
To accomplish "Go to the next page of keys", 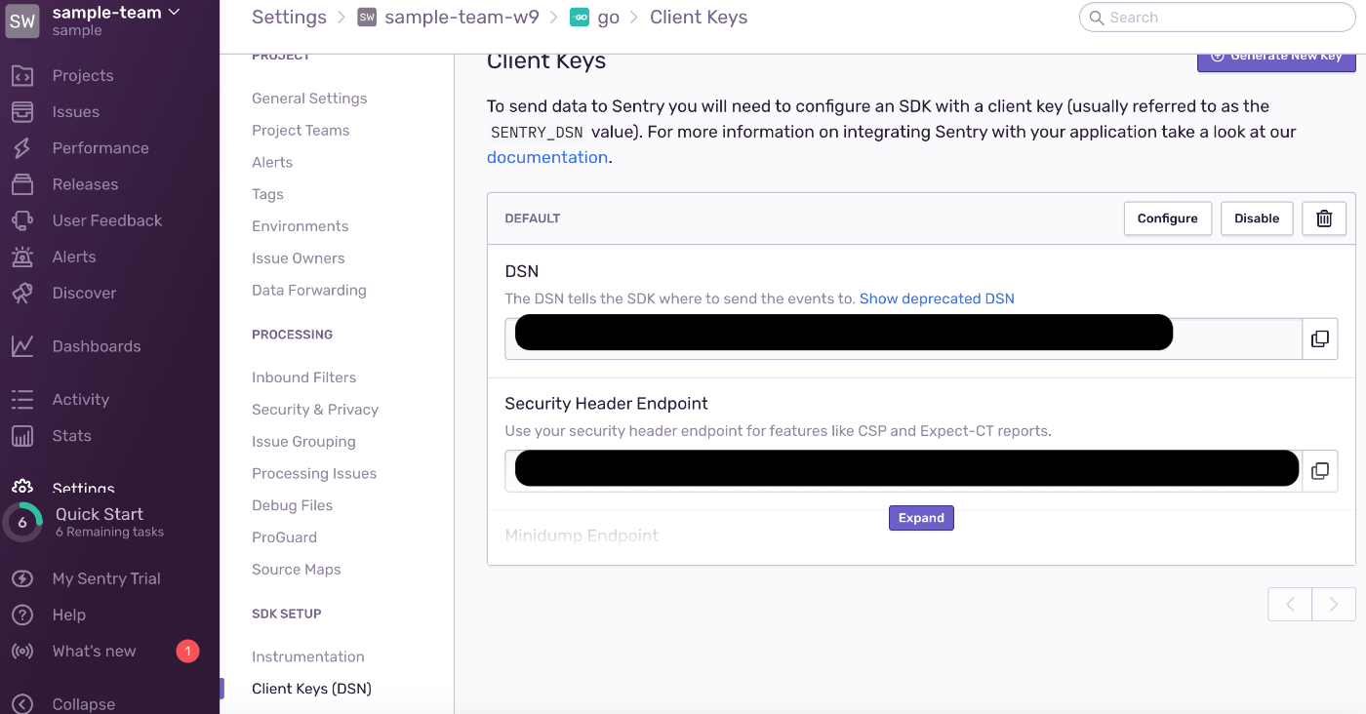I will [x=1334, y=605].
